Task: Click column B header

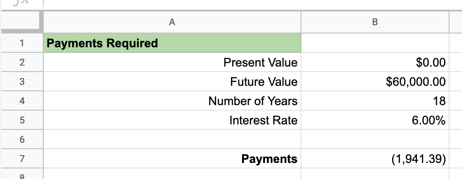Action: point(375,22)
